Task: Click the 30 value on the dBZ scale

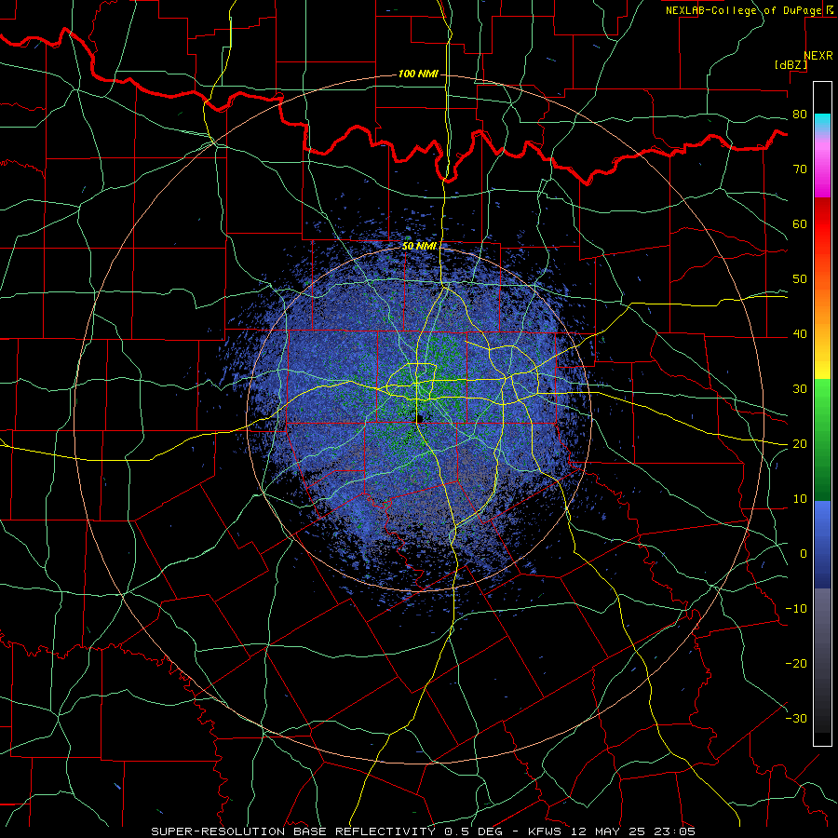Action: tap(800, 388)
